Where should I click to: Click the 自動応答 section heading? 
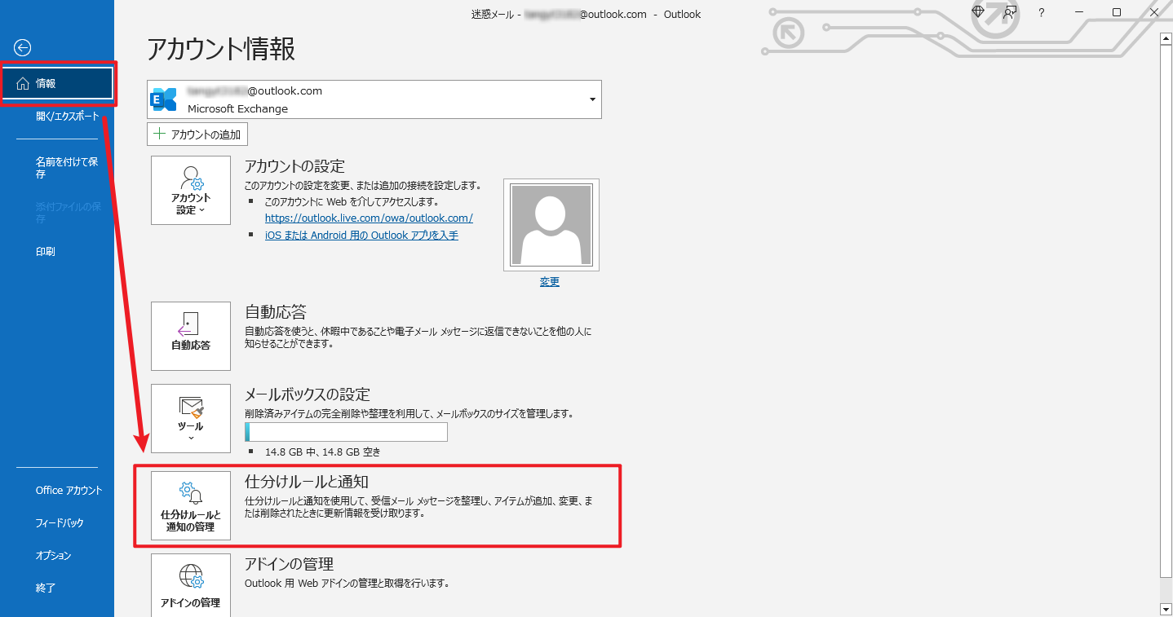pos(276,312)
